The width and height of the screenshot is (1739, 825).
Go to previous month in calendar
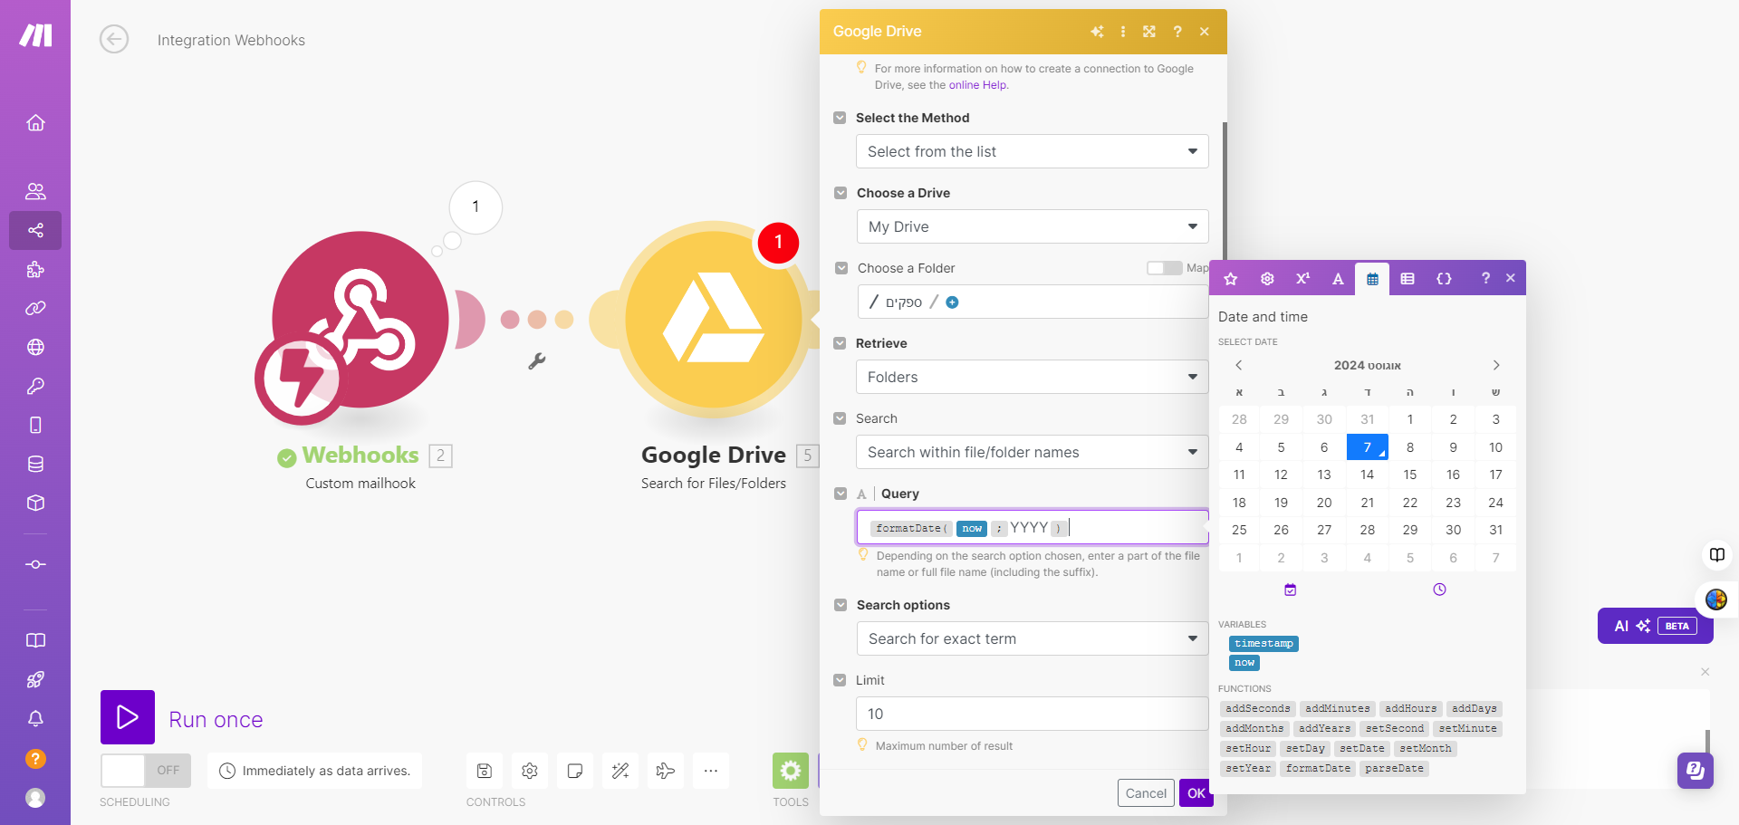pyautogui.click(x=1239, y=365)
